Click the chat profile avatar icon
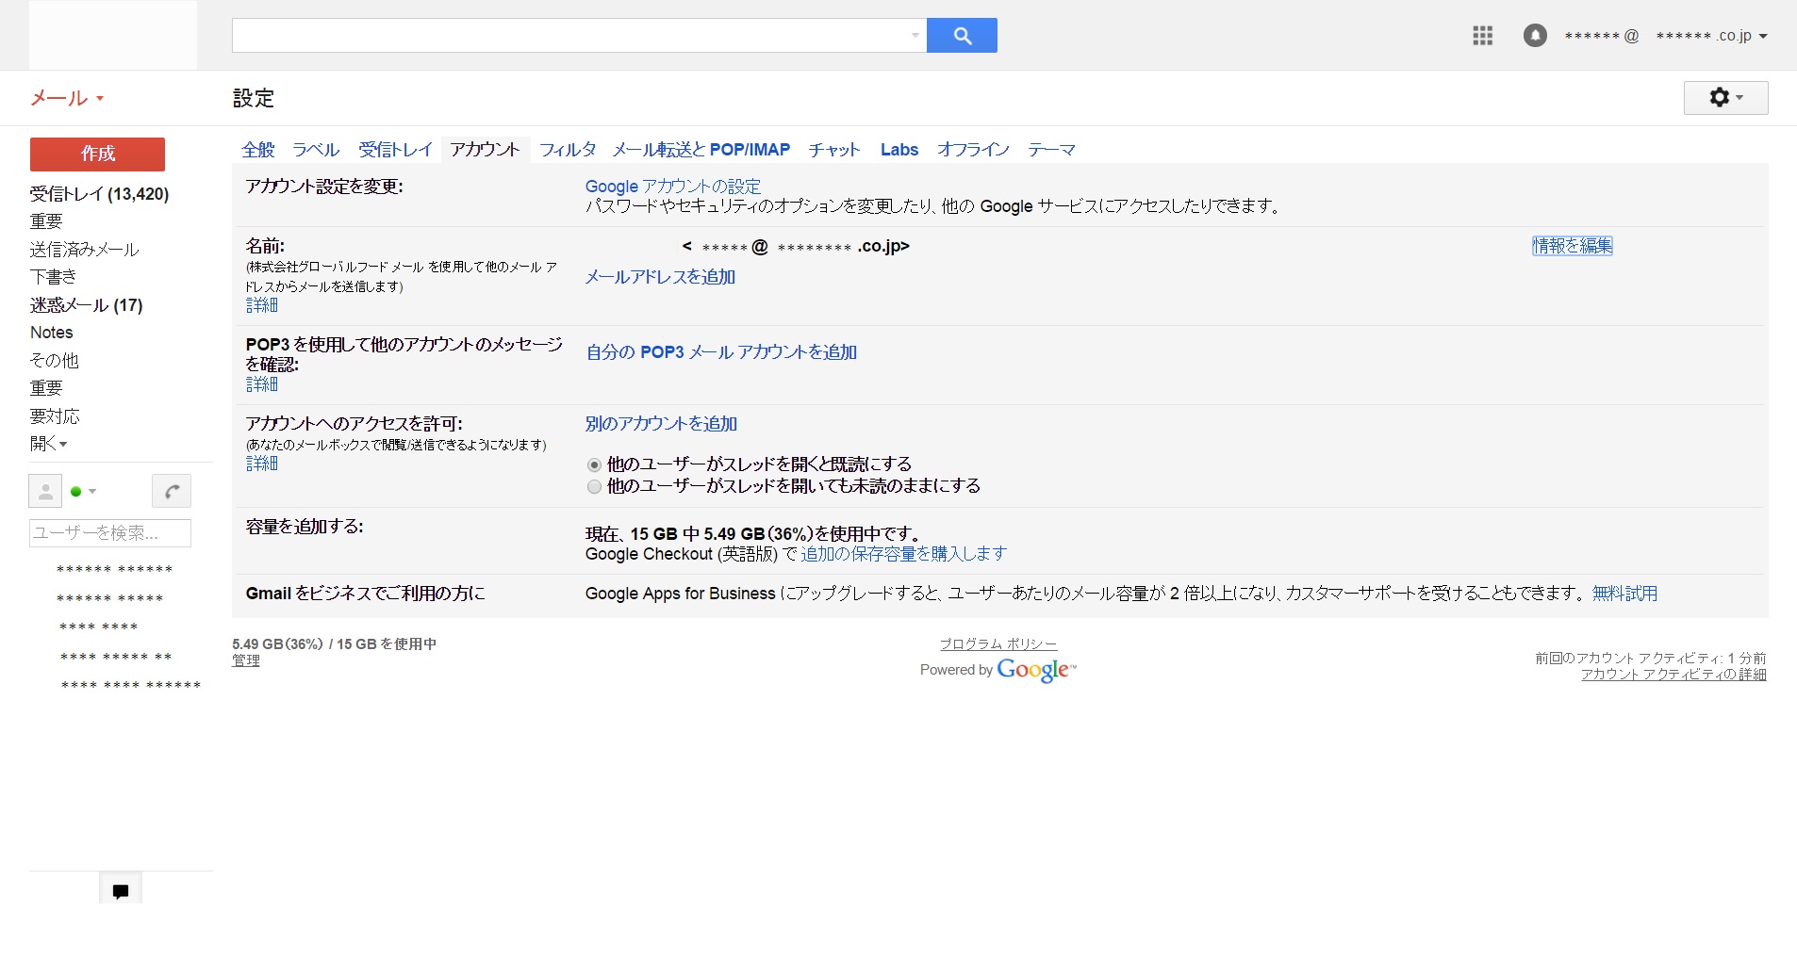This screenshot has width=1797, height=961. pos(45,491)
